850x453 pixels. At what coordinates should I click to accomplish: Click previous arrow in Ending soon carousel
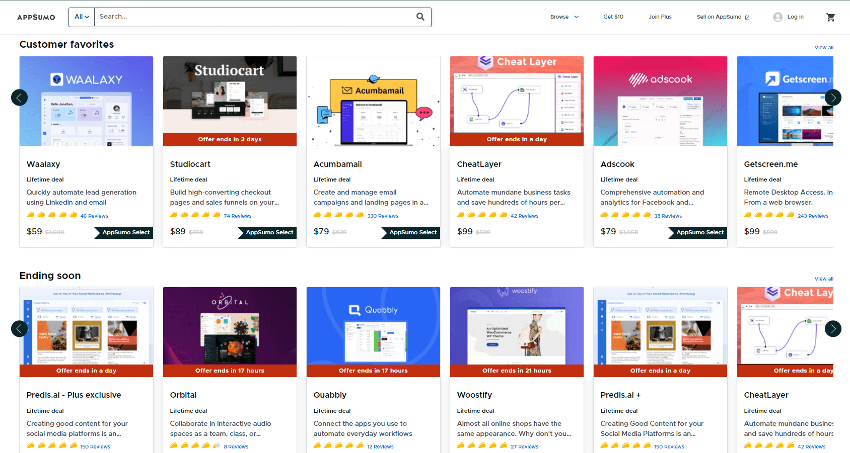pos(19,328)
